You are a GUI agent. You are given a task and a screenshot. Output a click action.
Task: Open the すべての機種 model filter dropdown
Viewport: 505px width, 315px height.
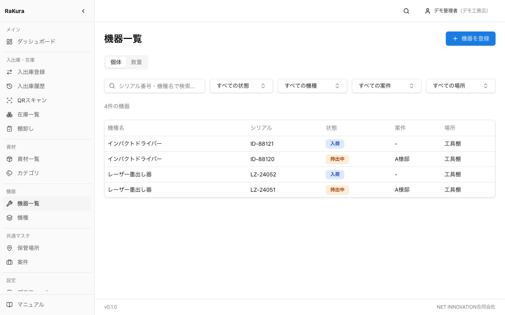tap(312, 86)
